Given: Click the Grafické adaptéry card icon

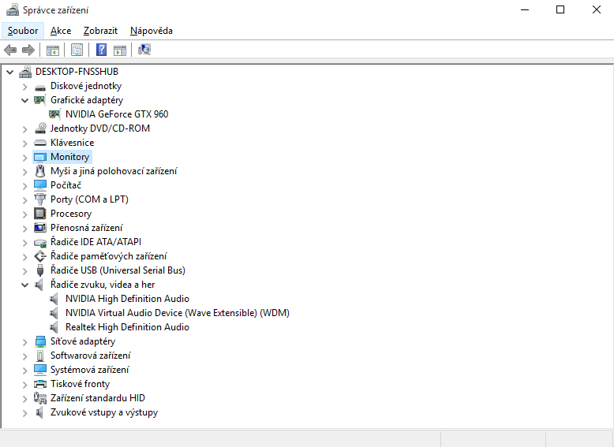Looking at the screenshot, I should point(39,100).
